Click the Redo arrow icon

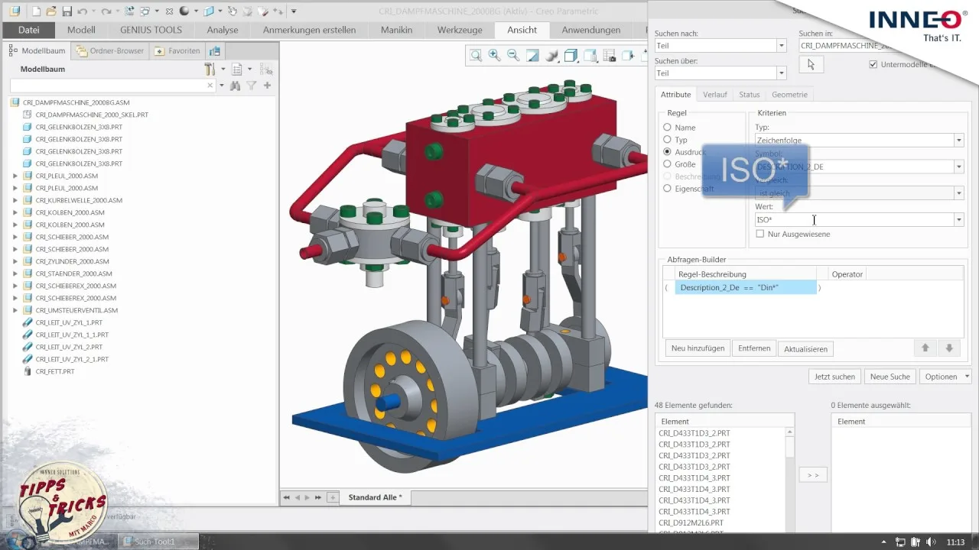(106, 11)
